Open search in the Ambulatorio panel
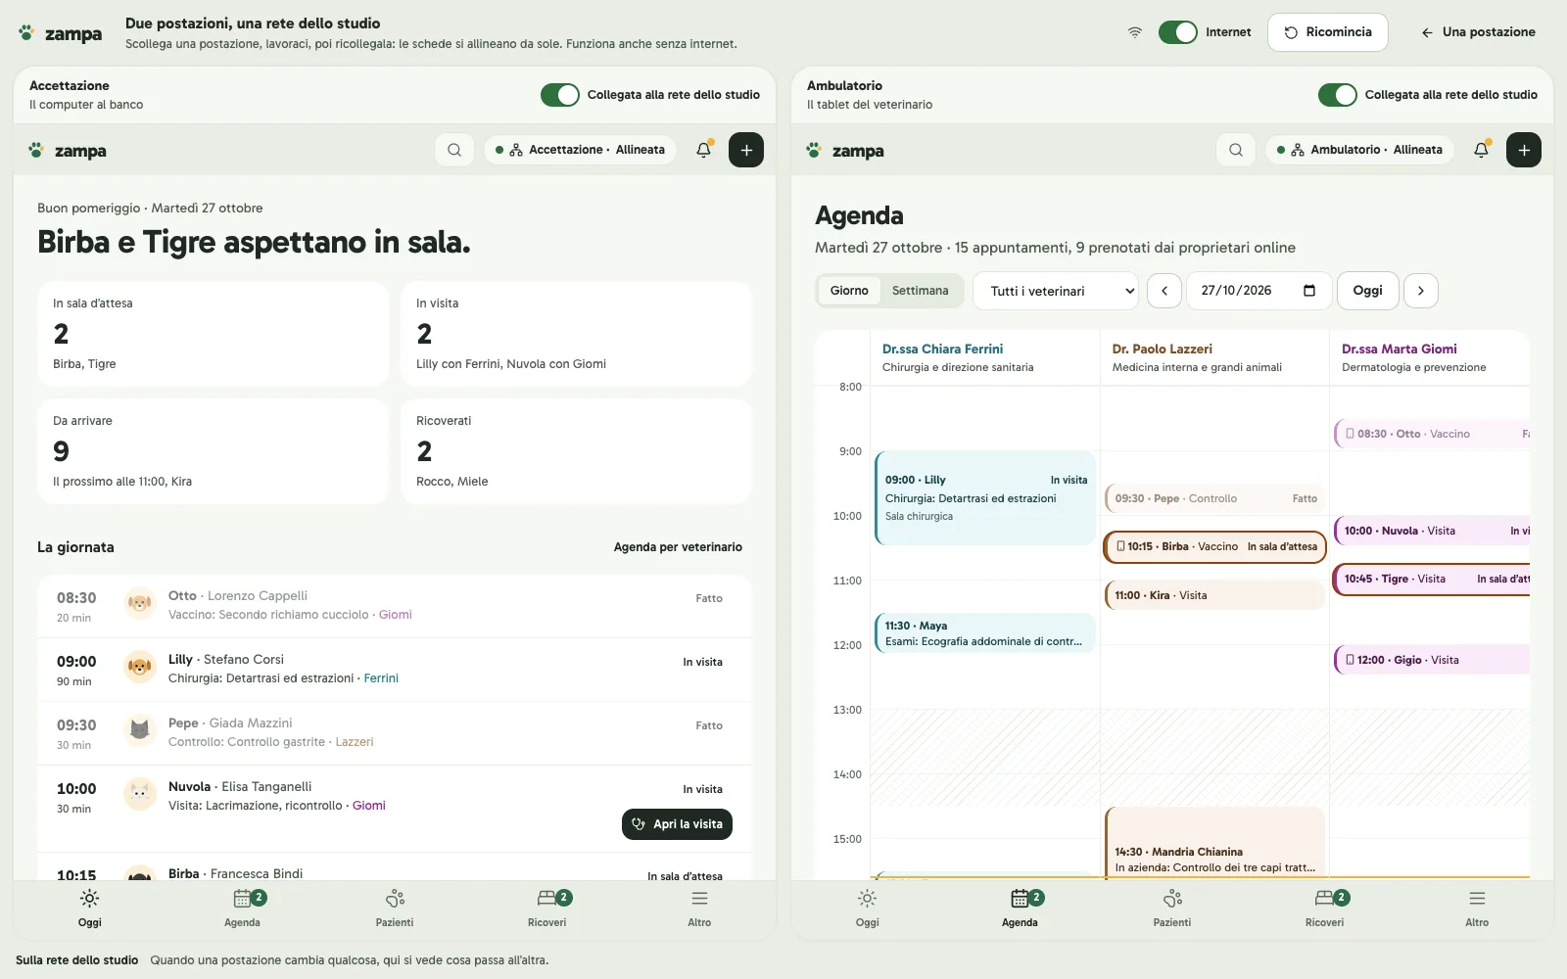The width and height of the screenshot is (1567, 979). [x=1236, y=150]
